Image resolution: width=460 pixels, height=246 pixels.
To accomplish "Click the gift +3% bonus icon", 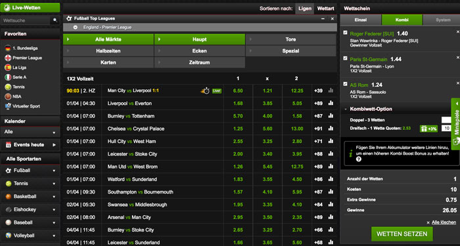I will tap(428, 129).
